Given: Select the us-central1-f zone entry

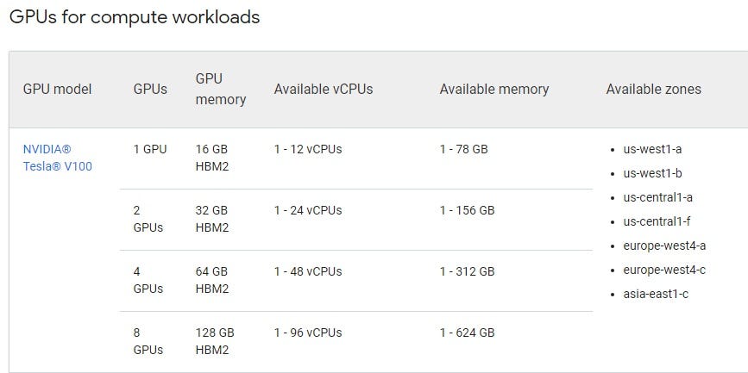Looking at the screenshot, I should point(657,221).
